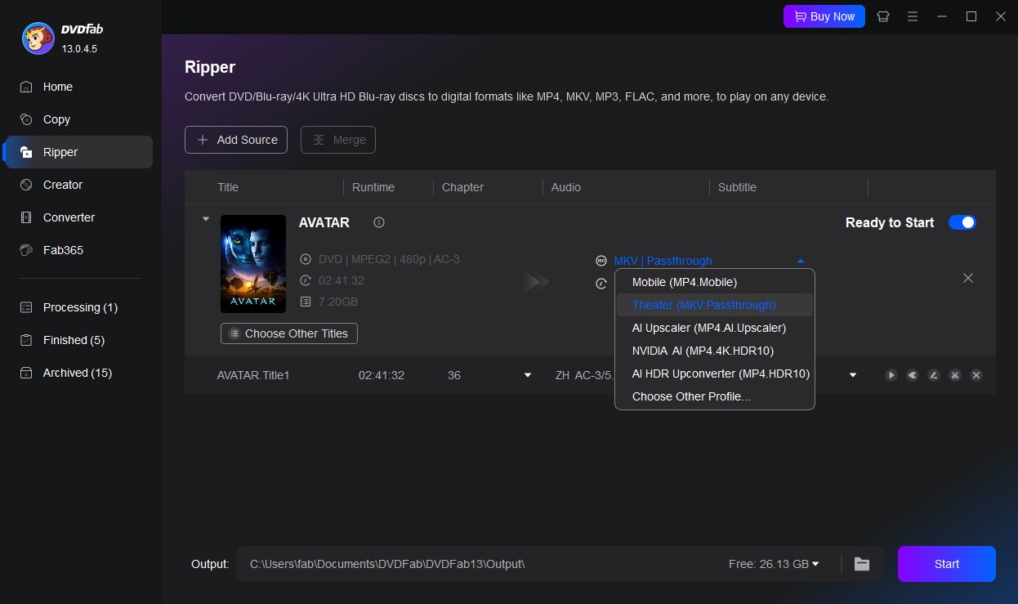Edit AVATAR.Title1 with video editor
The height and width of the screenshot is (604, 1018).
[934, 375]
